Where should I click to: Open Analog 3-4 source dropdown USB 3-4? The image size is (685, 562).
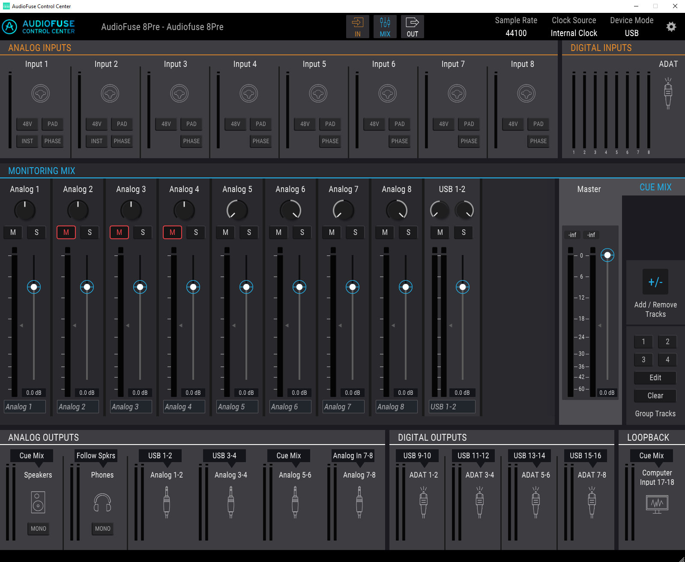pyautogui.click(x=224, y=456)
